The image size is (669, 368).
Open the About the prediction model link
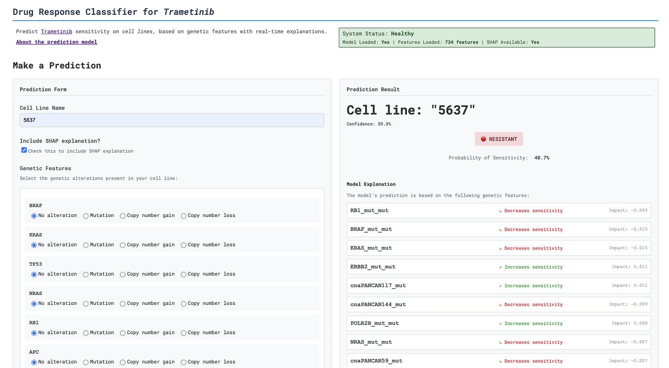tap(56, 42)
